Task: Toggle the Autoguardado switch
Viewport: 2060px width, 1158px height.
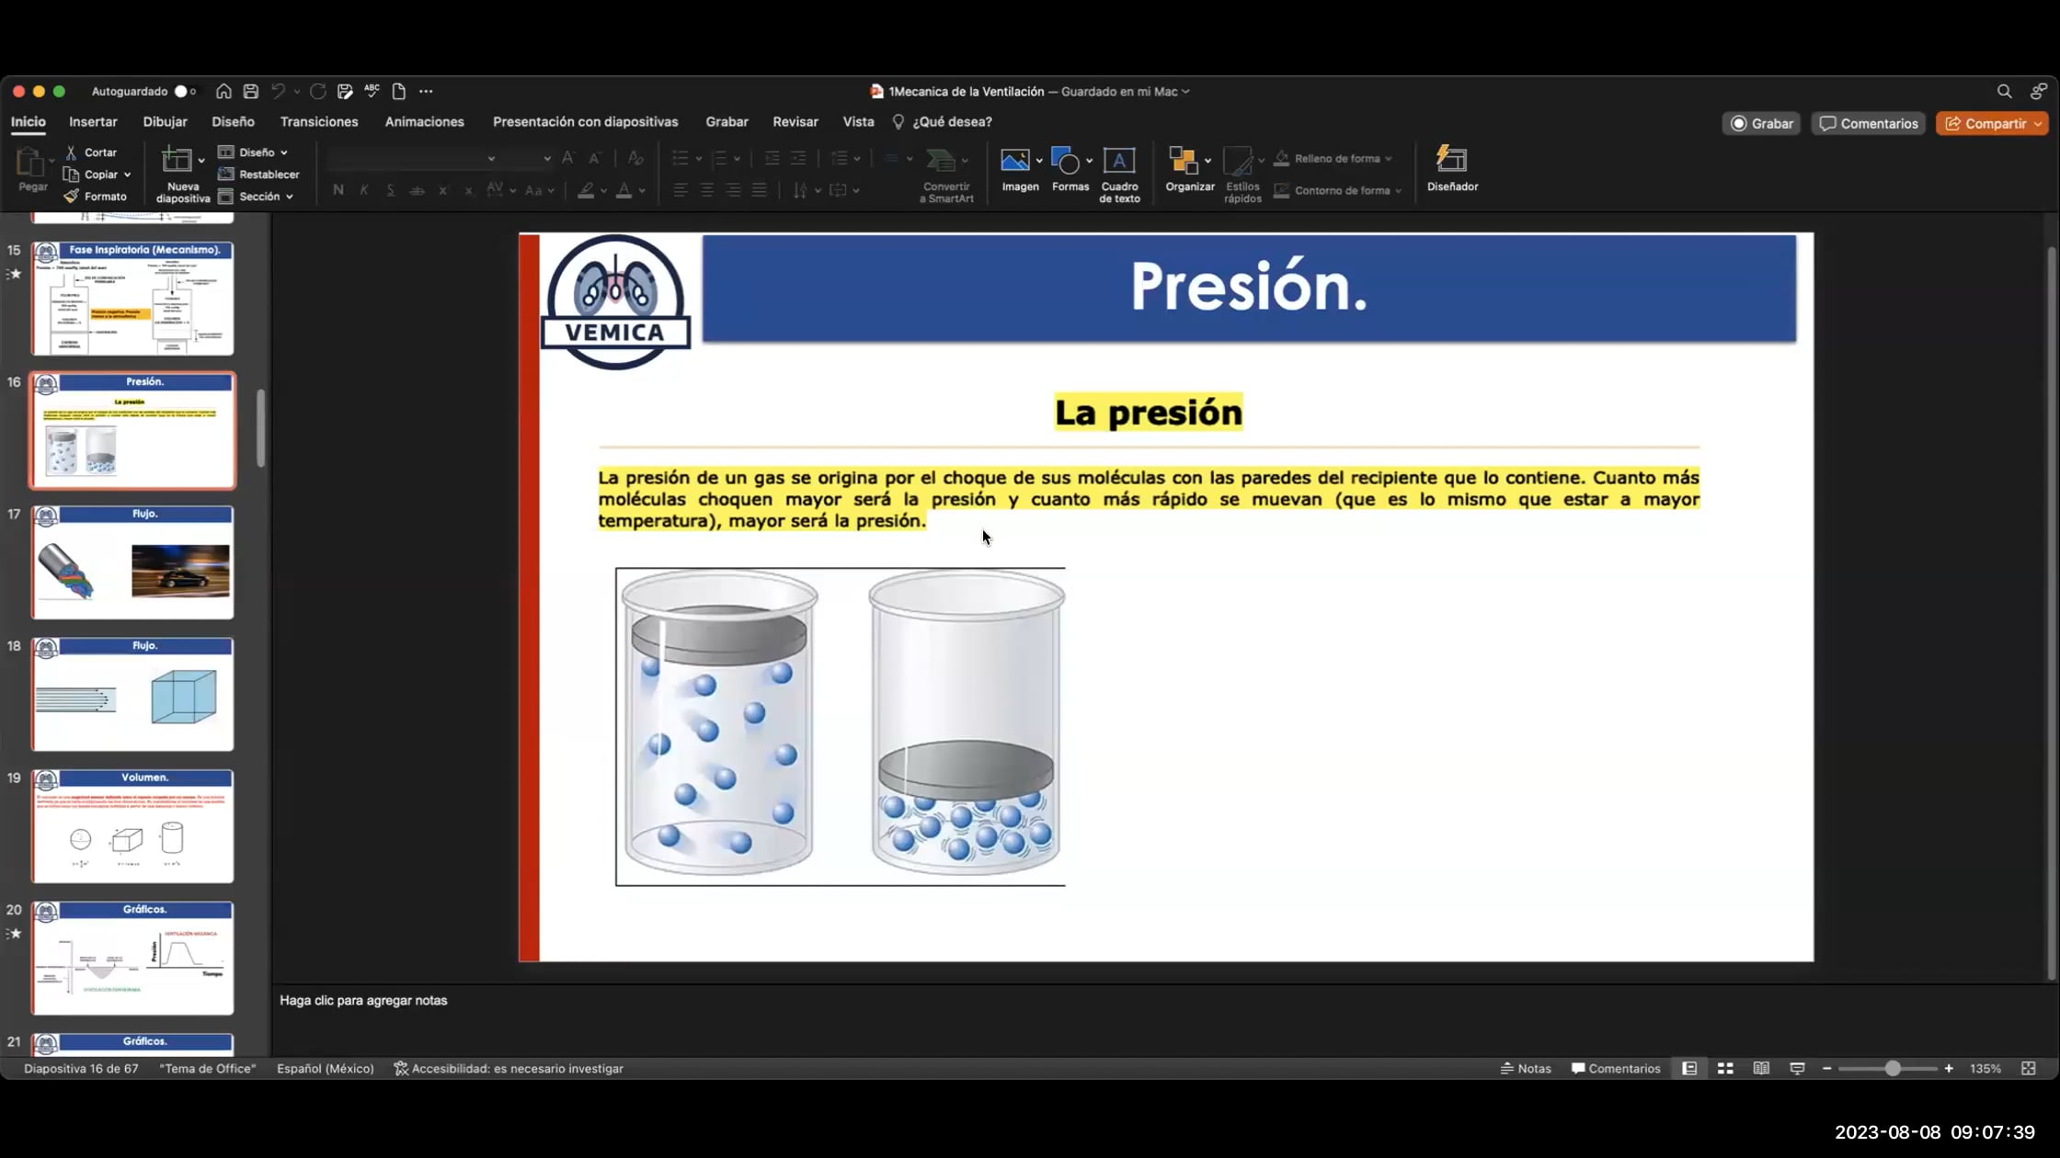Action: pyautogui.click(x=184, y=91)
